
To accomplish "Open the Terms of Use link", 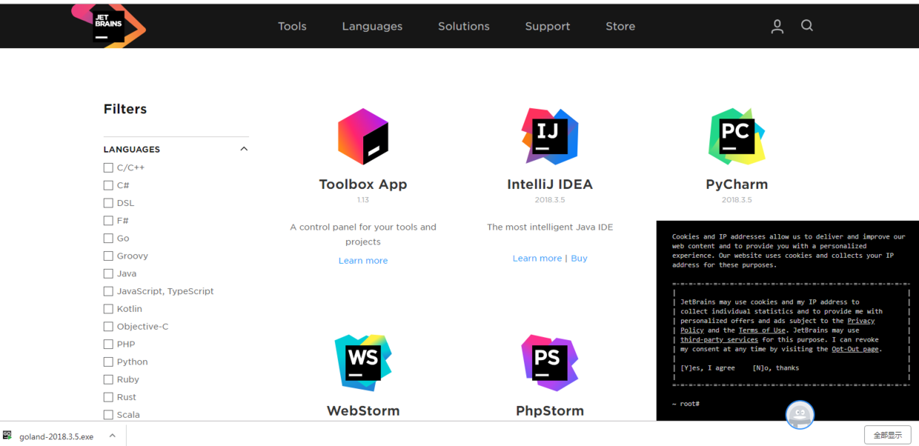I will (762, 330).
